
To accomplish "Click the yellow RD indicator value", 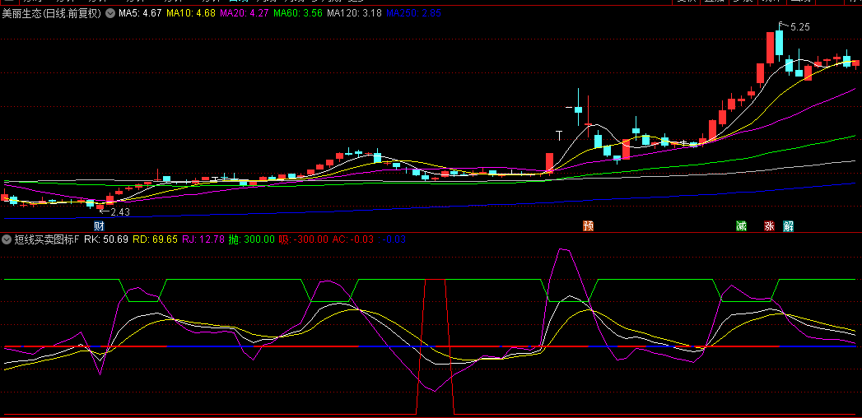I will 156,239.
